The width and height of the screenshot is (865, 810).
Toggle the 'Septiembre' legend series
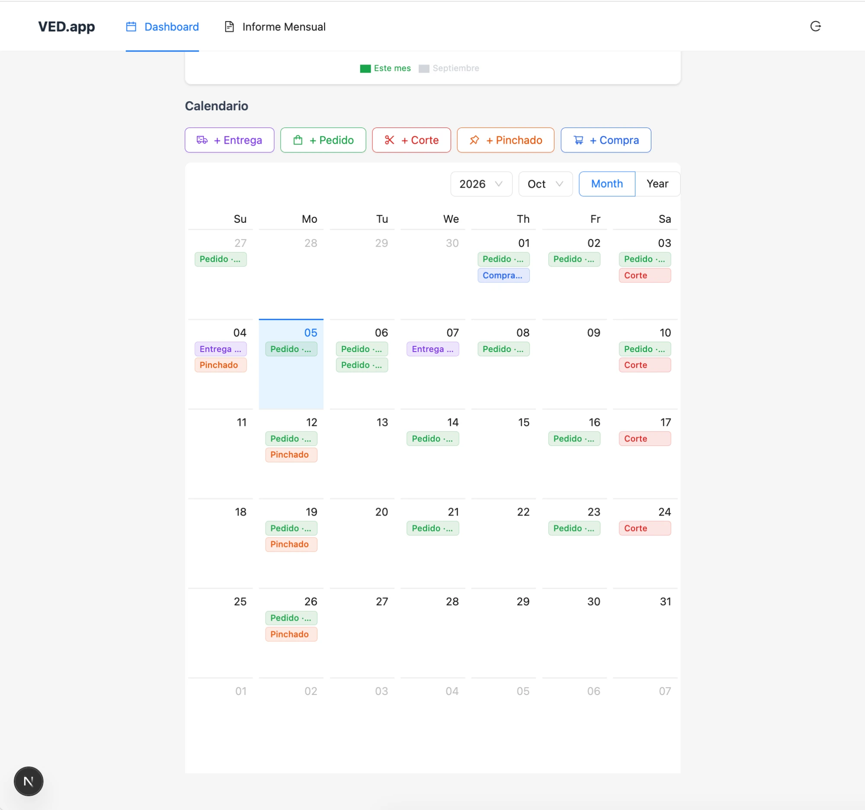pos(449,68)
